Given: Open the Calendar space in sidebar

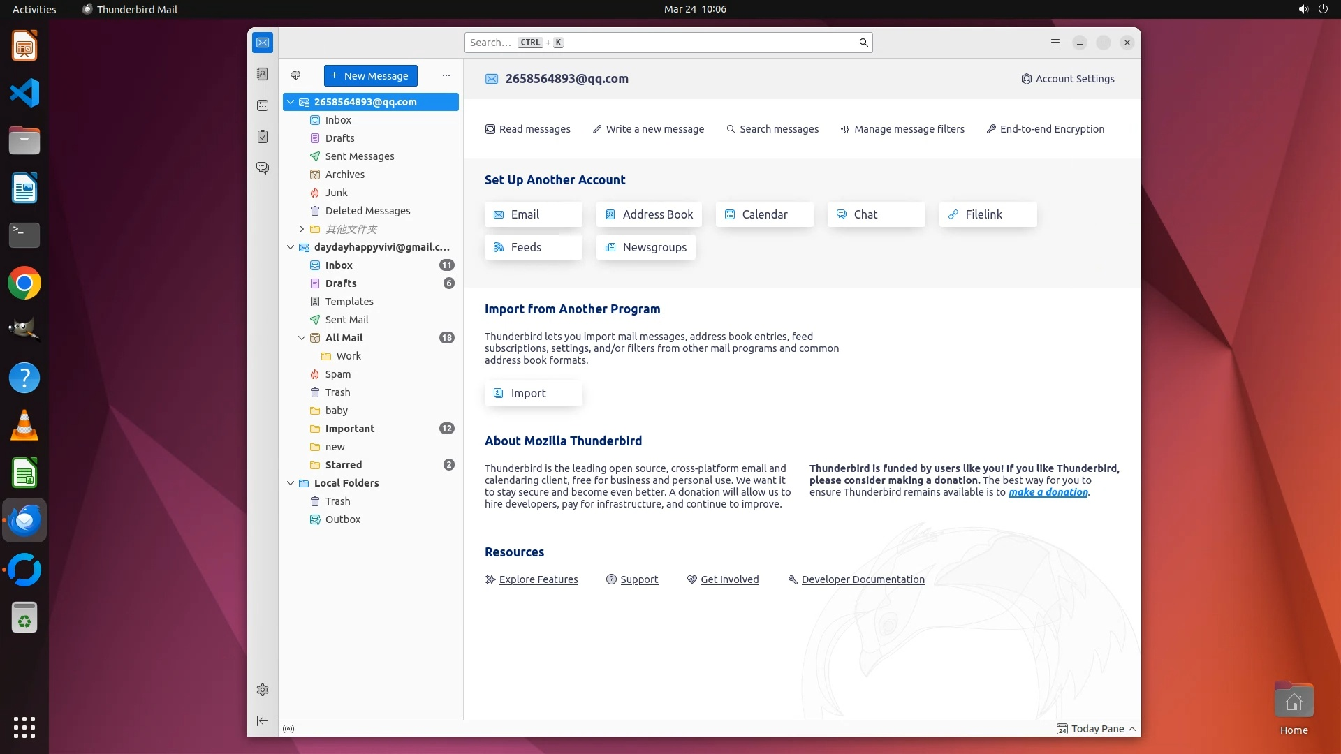Looking at the screenshot, I should (x=263, y=105).
